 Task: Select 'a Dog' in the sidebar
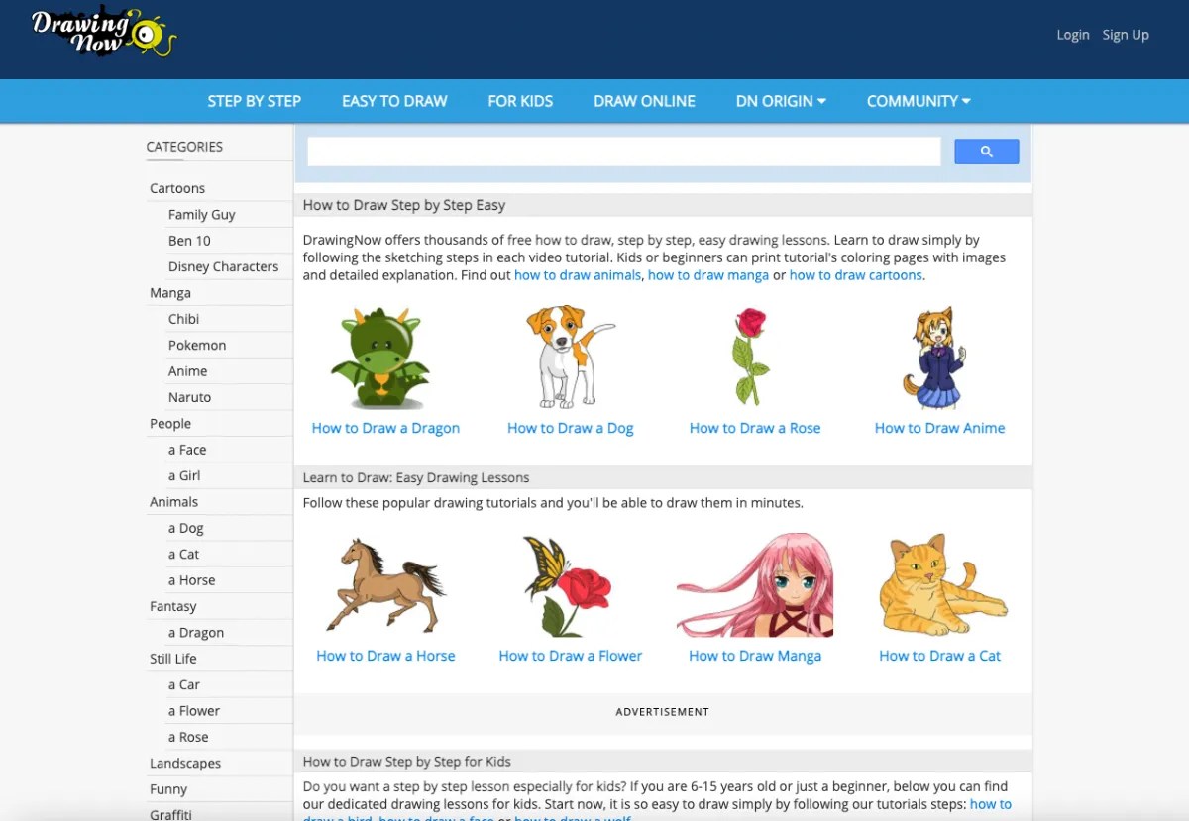coord(186,528)
